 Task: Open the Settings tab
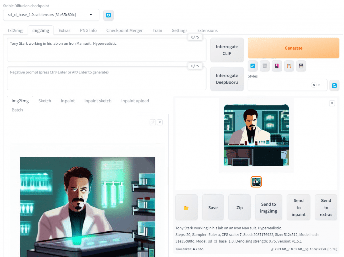(179, 30)
